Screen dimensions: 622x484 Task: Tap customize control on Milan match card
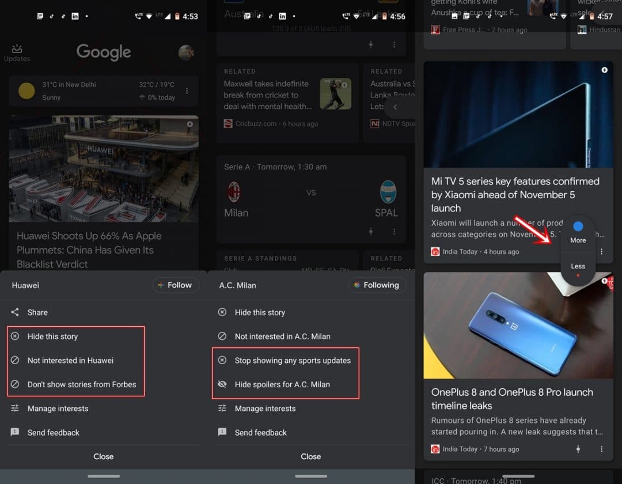(371, 232)
